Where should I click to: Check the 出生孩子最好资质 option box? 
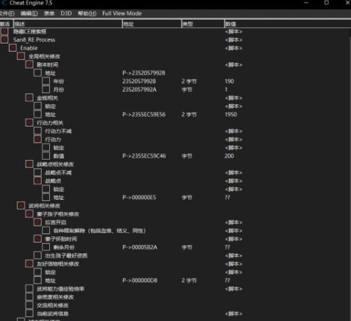pos(38,256)
